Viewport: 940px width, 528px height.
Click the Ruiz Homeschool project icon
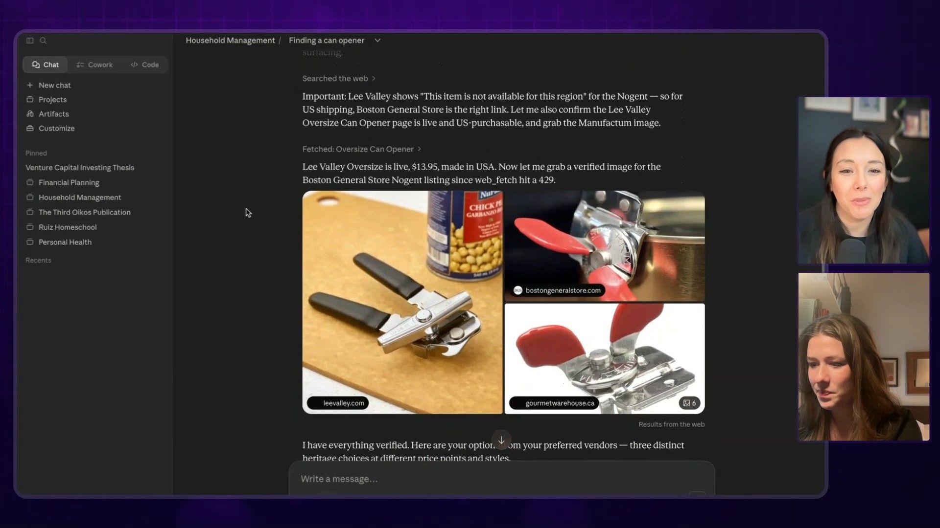30,227
